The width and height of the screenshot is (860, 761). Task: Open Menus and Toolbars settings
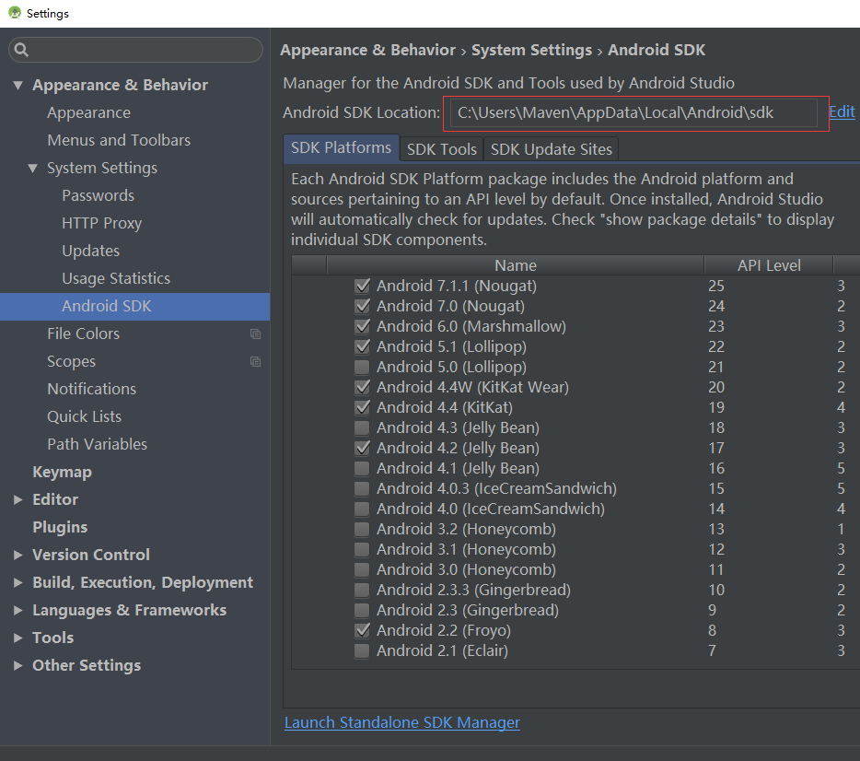(x=119, y=140)
